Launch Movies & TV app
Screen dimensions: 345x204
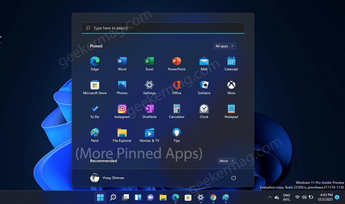[149, 135]
